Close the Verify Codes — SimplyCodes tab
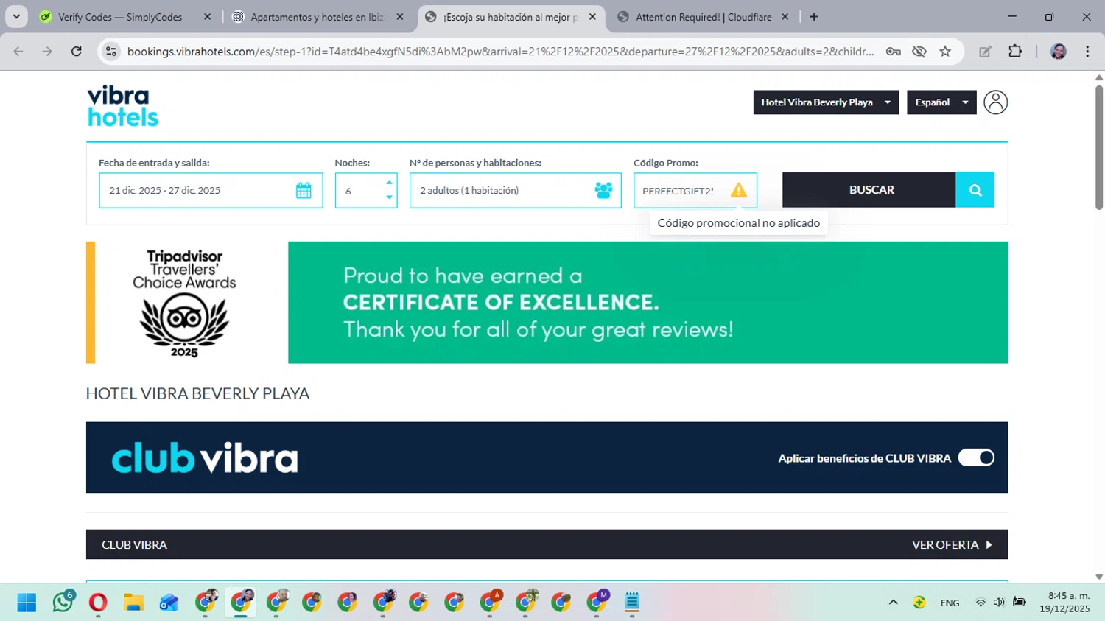The height and width of the screenshot is (621, 1105). click(207, 17)
